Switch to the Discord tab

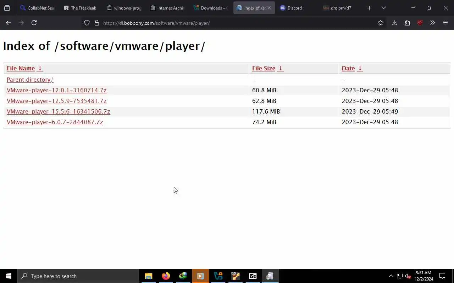tap(297, 8)
